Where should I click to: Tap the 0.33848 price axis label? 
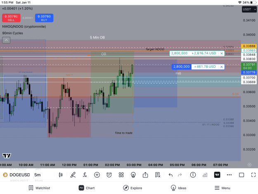click(x=249, y=55)
